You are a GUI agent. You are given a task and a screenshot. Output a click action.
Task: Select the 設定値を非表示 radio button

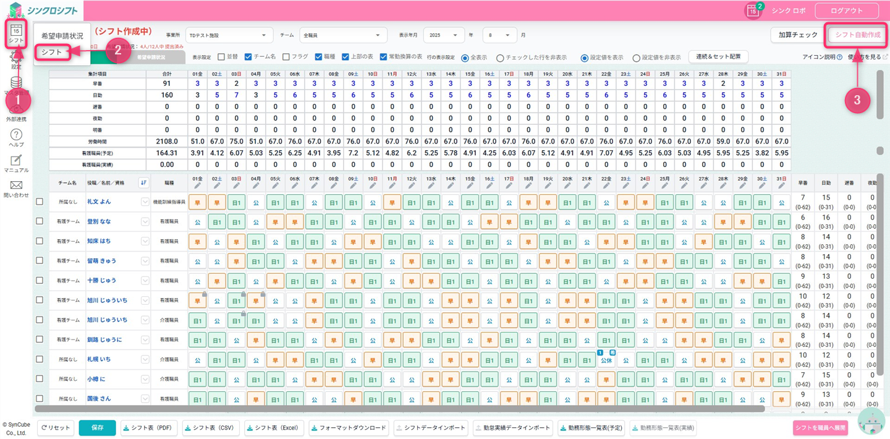[636, 58]
